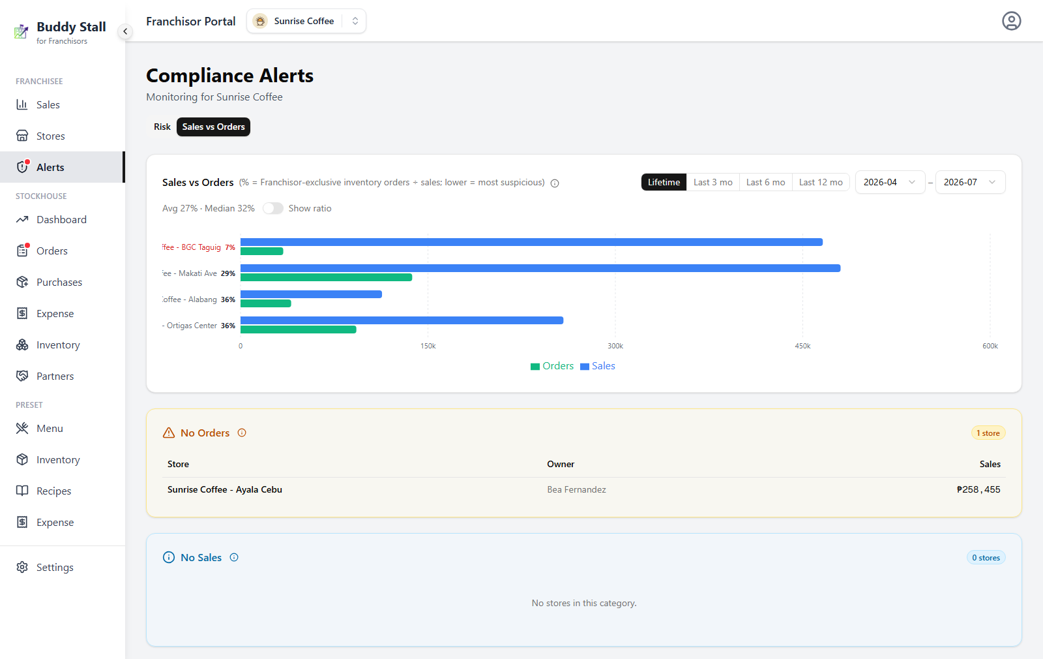This screenshot has width=1043, height=659.
Task: Select the Sales vs Orders tab
Action: pyautogui.click(x=213, y=127)
